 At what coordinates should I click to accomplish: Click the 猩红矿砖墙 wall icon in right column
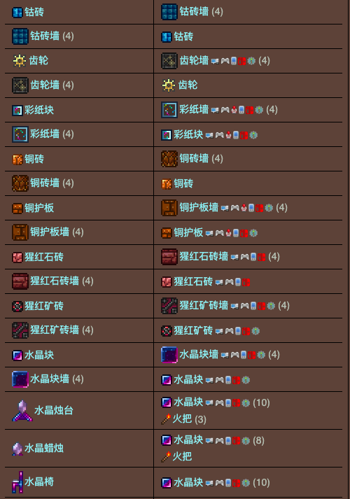pos(169,306)
